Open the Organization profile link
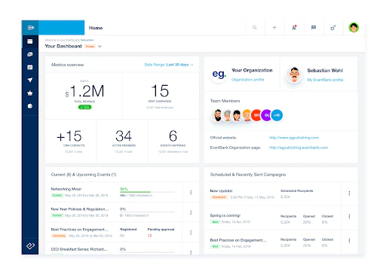 (x=247, y=80)
